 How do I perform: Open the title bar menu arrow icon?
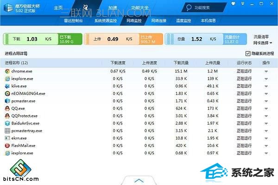click(243, 4)
